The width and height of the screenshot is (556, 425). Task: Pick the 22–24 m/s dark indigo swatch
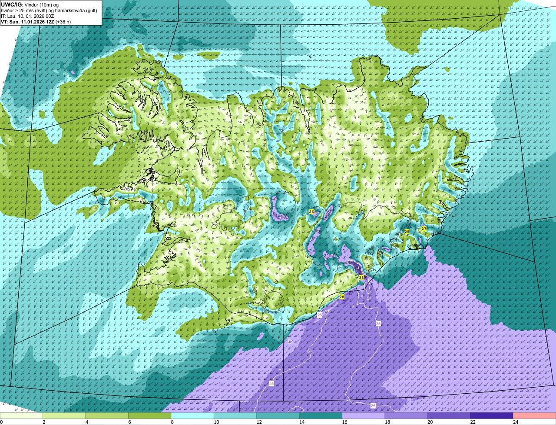coord(492,416)
